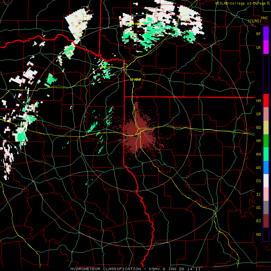The image size is (271, 271).
Task: Click the KSHV 8 JAN 26 14:11 timestamp
Action: point(175,269)
